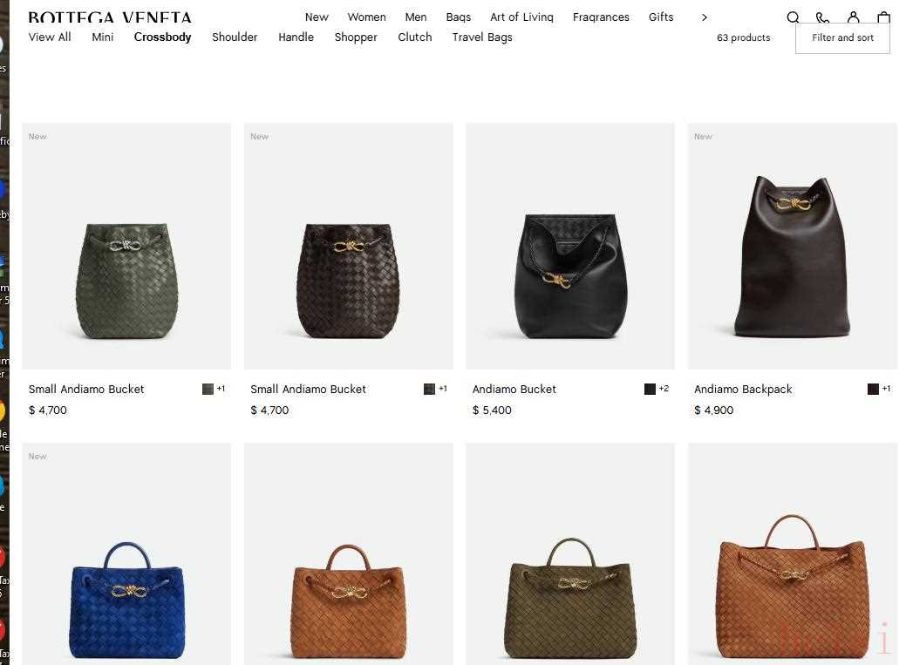Open the shopping bag icon

(x=883, y=17)
